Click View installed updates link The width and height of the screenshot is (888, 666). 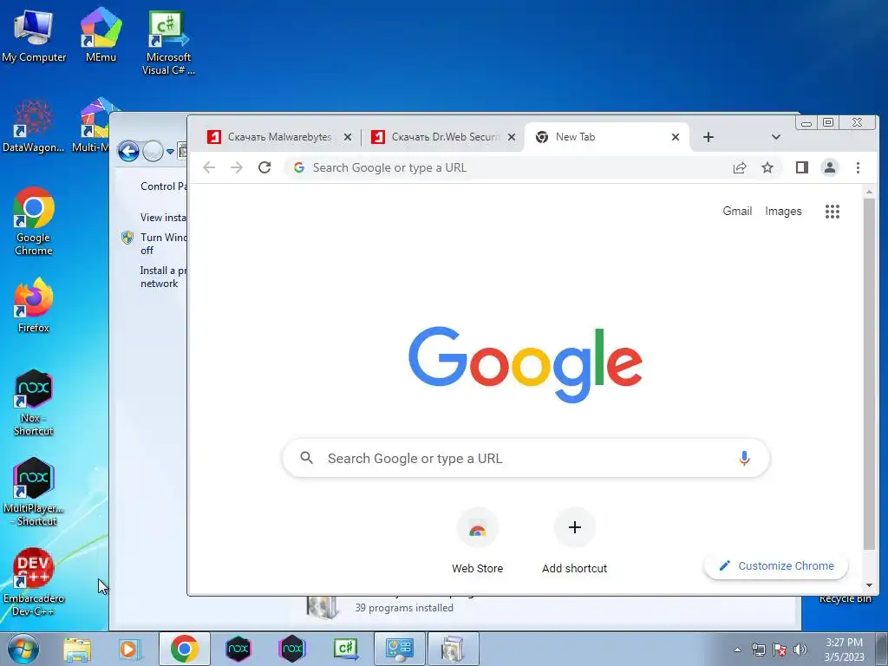[164, 218]
